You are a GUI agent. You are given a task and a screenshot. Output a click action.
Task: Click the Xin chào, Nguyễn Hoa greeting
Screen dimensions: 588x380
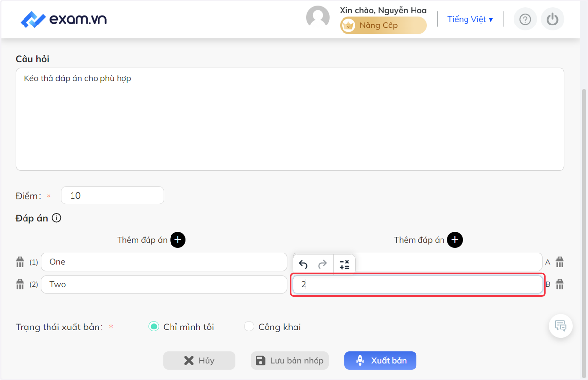[x=383, y=10]
